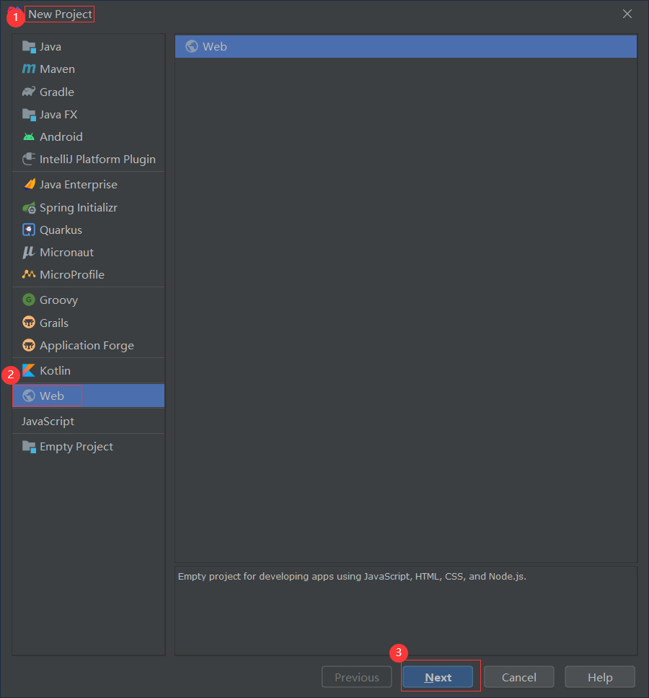Image resolution: width=649 pixels, height=698 pixels.
Task: Click the Micronaut mu icon
Action: [x=29, y=252]
